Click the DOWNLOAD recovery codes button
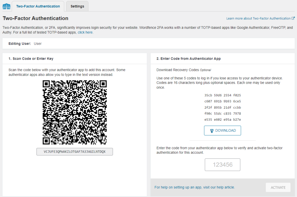 [x=222, y=130]
